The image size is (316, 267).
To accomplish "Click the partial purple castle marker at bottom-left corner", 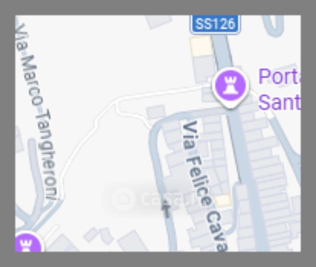I will (x=28, y=243).
